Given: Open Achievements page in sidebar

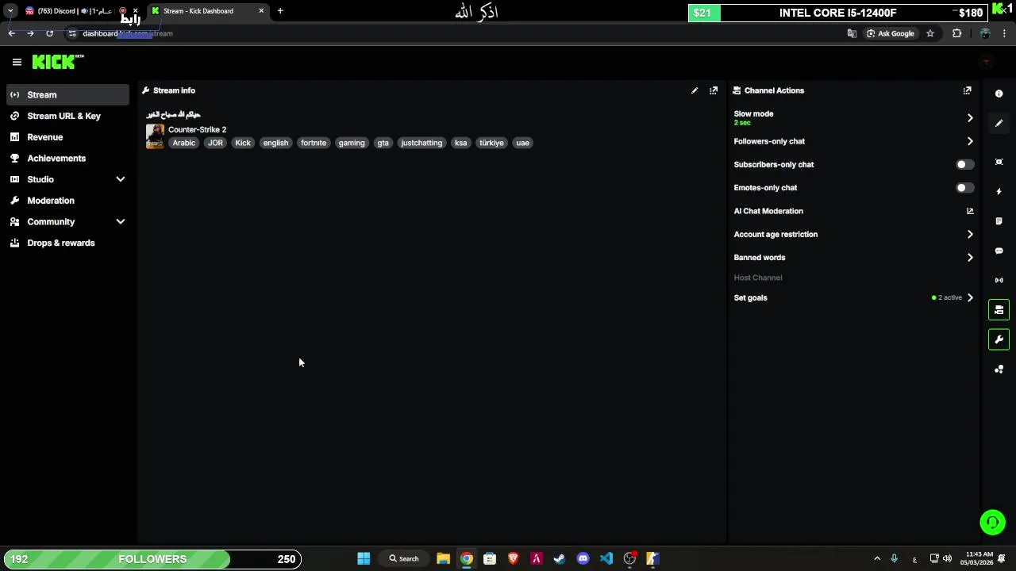Looking at the screenshot, I should [x=67, y=159].
